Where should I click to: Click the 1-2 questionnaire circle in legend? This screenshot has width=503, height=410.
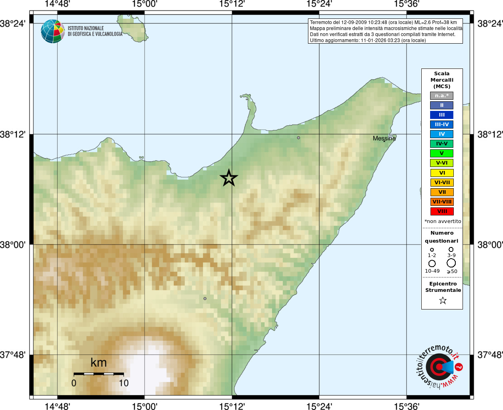(432, 250)
